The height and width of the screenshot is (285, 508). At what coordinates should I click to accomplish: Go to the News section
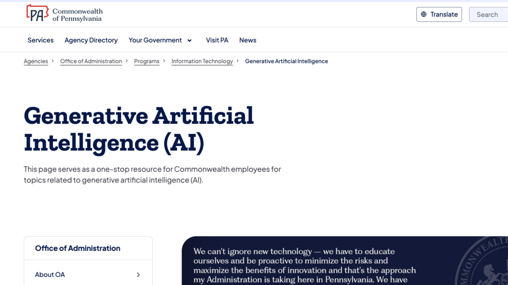pyautogui.click(x=248, y=40)
